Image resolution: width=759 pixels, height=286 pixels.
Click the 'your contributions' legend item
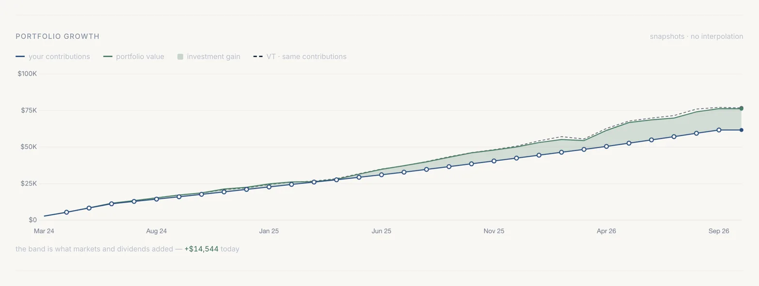click(53, 57)
